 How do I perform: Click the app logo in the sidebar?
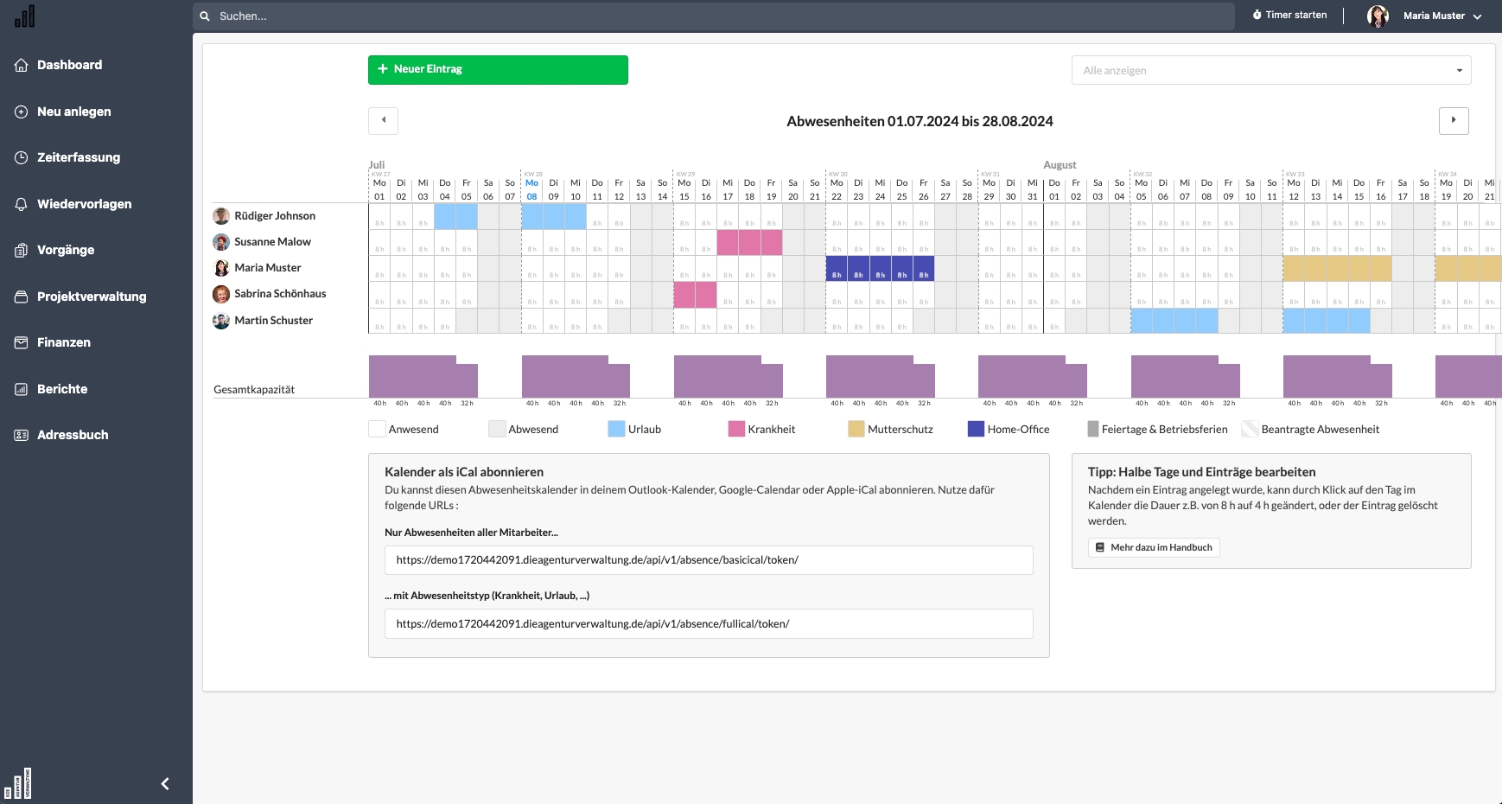pos(25,16)
